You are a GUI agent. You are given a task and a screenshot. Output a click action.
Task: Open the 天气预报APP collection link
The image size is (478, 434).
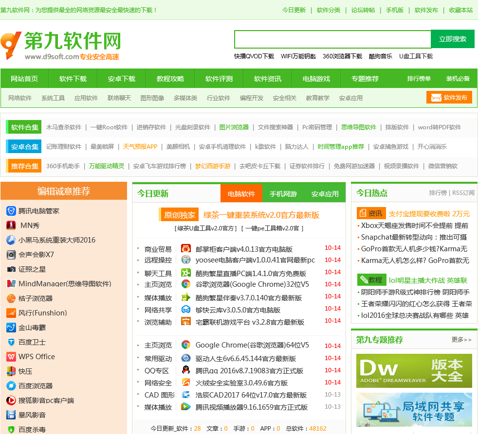click(140, 147)
